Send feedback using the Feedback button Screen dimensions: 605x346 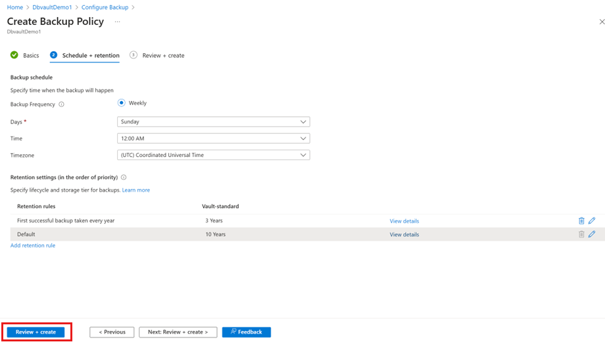(246, 332)
